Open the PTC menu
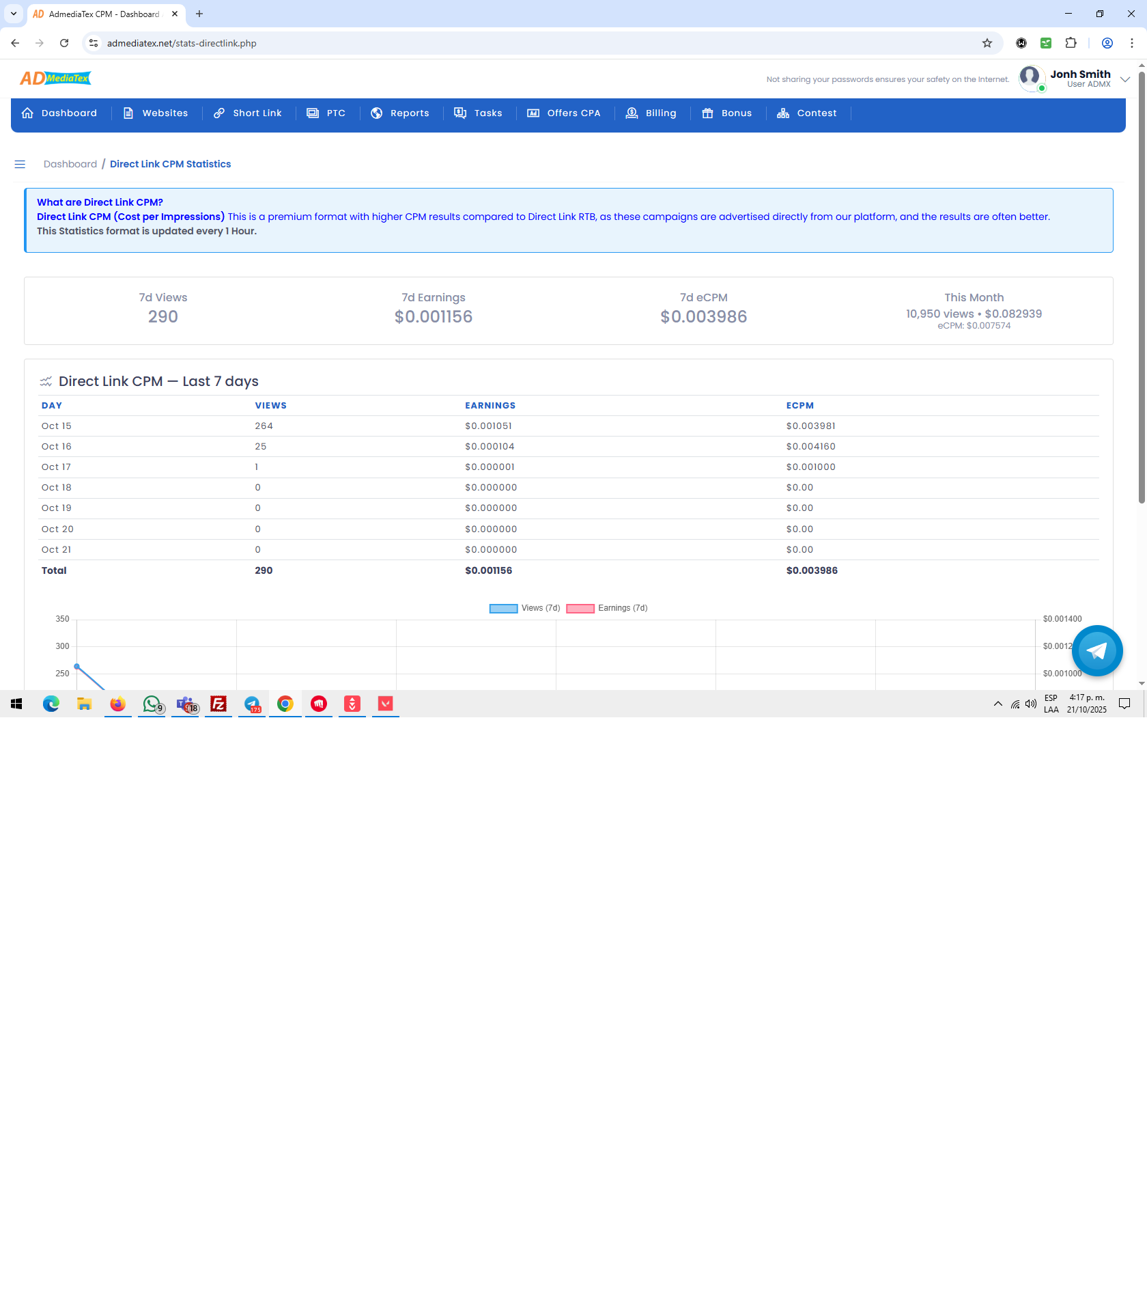Screen dimensions: 1147x1311 [326, 113]
